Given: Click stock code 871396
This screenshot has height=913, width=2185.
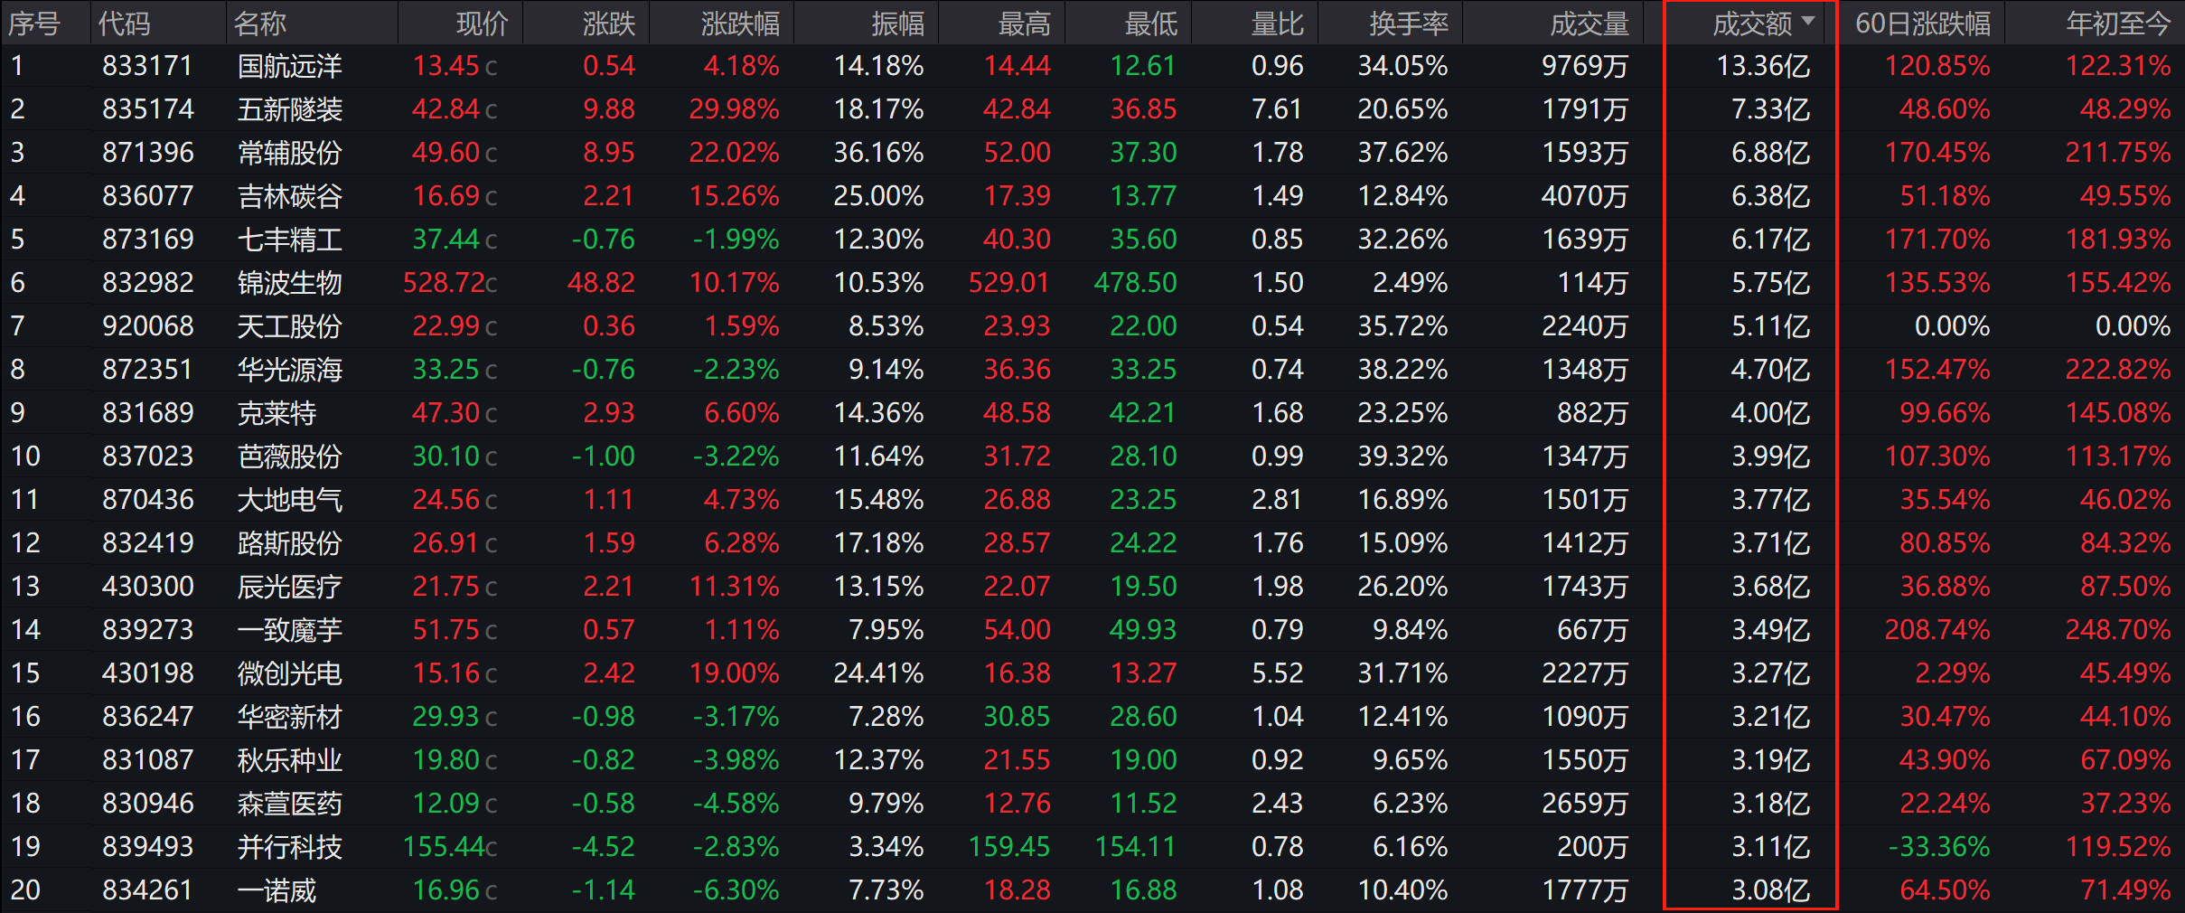Looking at the screenshot, I should click(148, 153).
